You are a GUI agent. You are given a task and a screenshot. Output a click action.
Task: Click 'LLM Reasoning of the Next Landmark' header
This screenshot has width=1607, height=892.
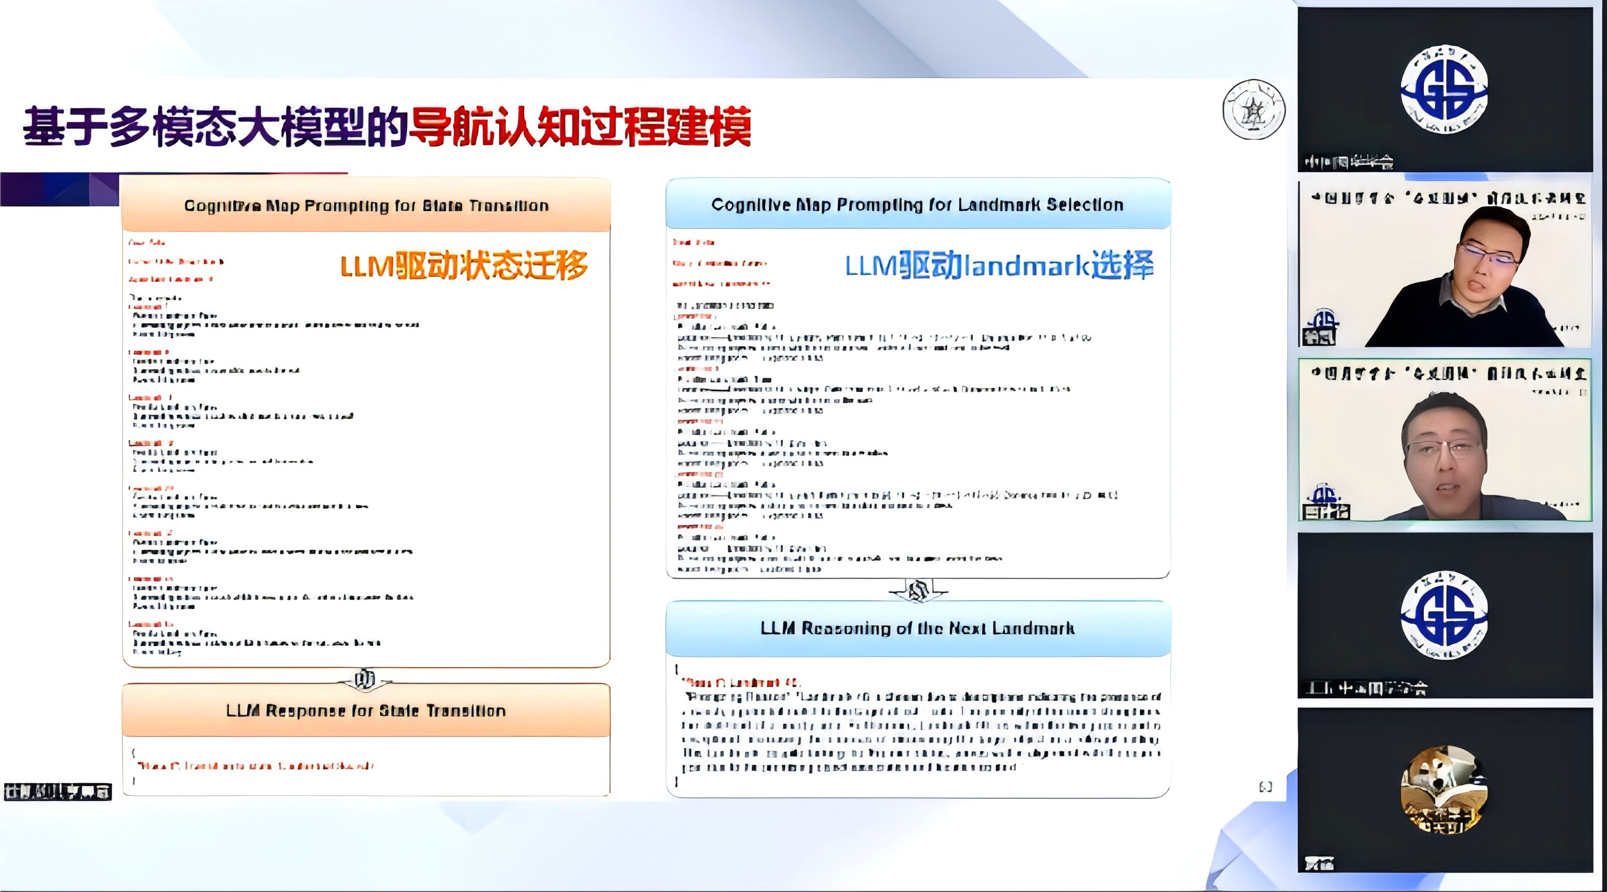click(917, 628)
